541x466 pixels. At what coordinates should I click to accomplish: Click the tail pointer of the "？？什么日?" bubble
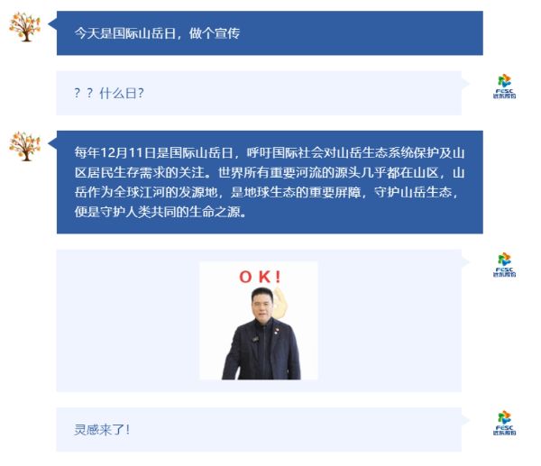[x=465, y=84]
